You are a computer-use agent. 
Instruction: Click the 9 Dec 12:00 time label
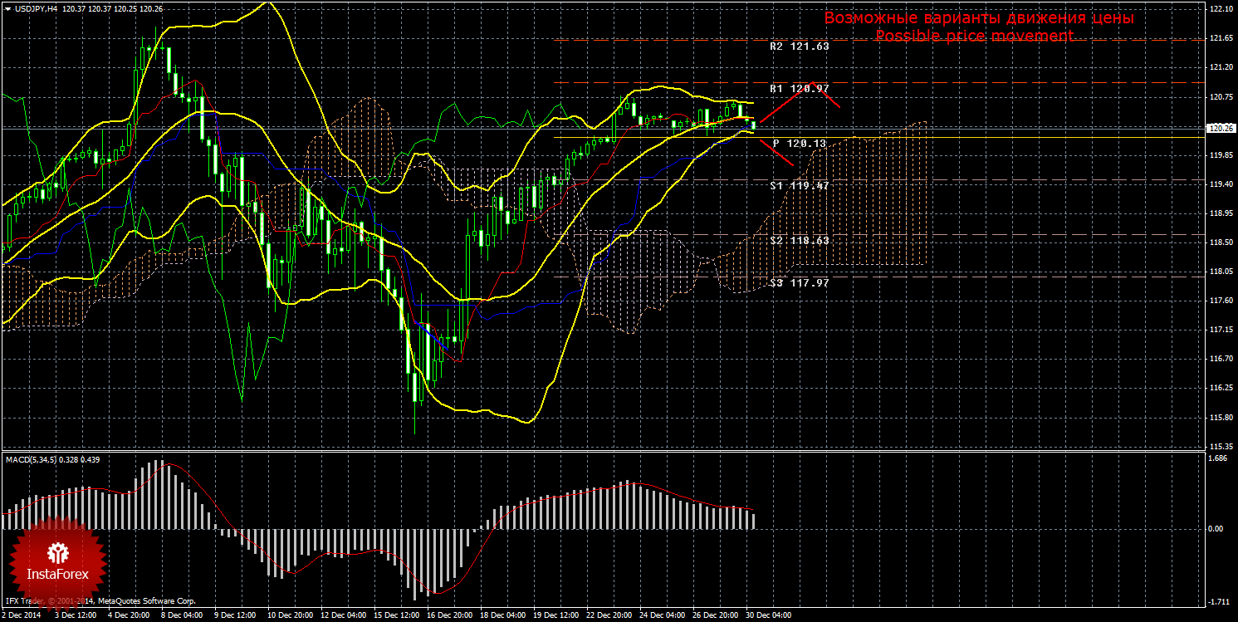(235, 615)
